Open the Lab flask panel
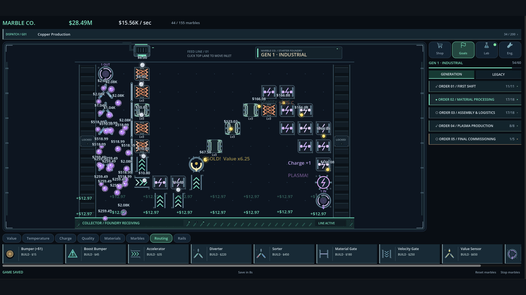 tap(487, 50)
